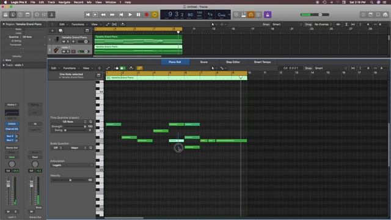Solo the violin 1 track
Image resolution: width=391 pixels, height=220 pixels.
click(x=68, y=51)
